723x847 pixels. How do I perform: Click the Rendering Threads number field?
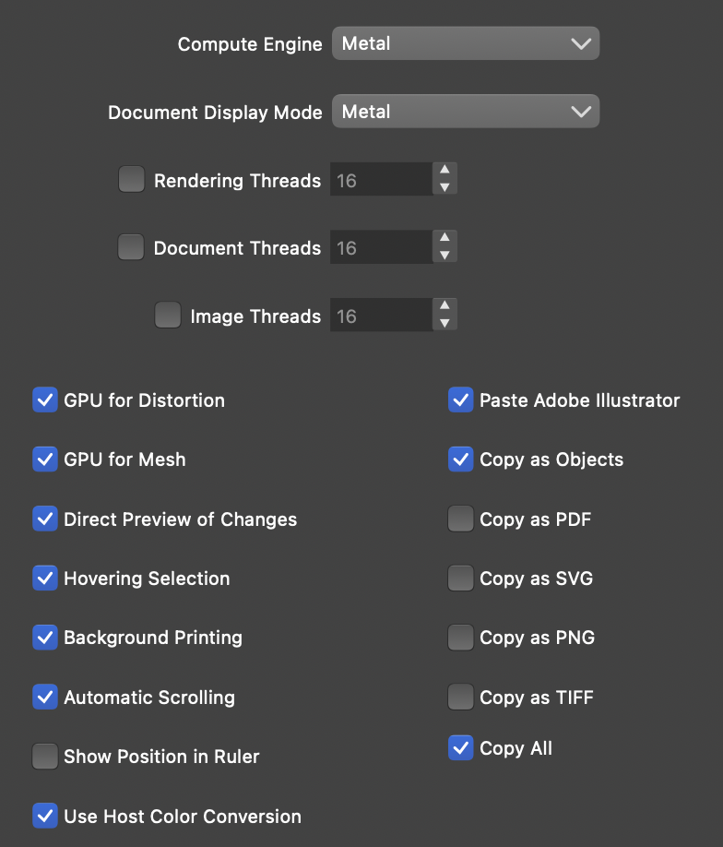[x=381, y=180]
